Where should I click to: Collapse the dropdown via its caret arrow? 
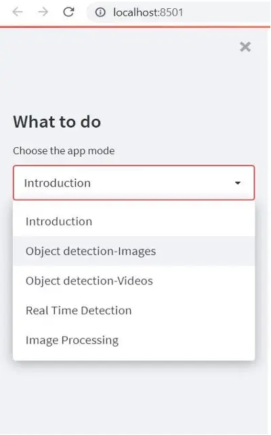238,183
